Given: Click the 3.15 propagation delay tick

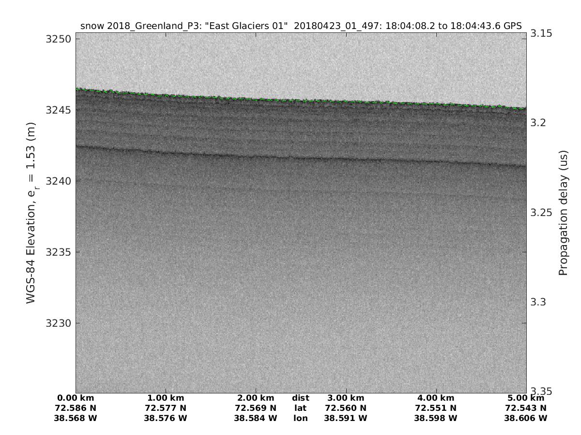Looking at the screenshot, I should (x=540, y=33).
